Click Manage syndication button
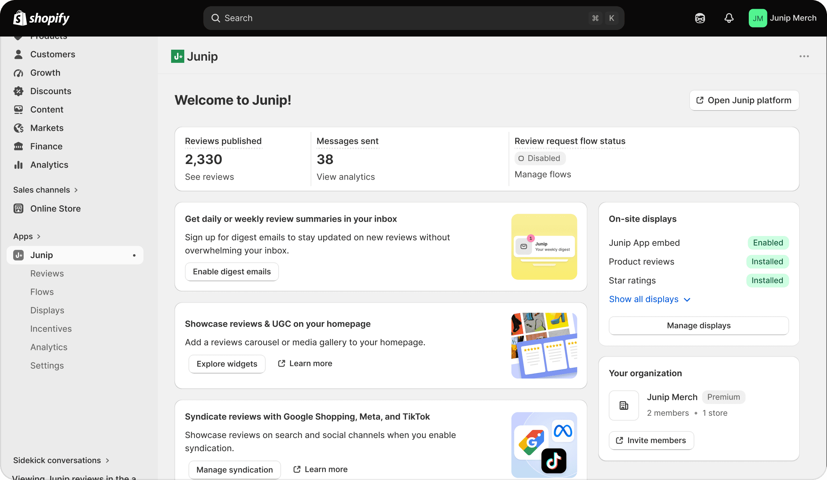This screenshot has height=480, width=827. [x=235, y=470]
